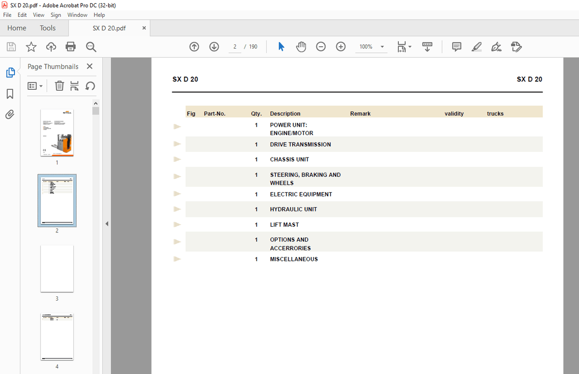The width and height of the screenshot is (579, 374).
Task: Click the zoom out minus icon
Action: coord(321,47)
